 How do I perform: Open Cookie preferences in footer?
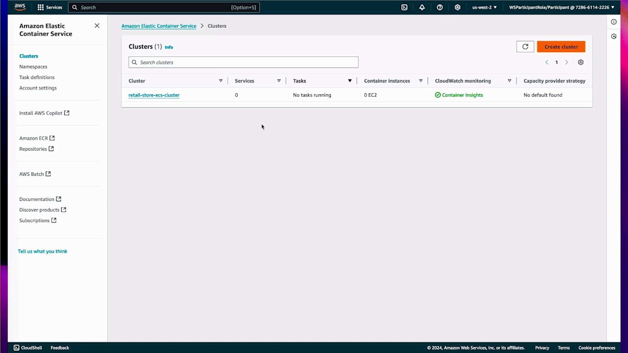pyautogui.click(x=597, y=348)
